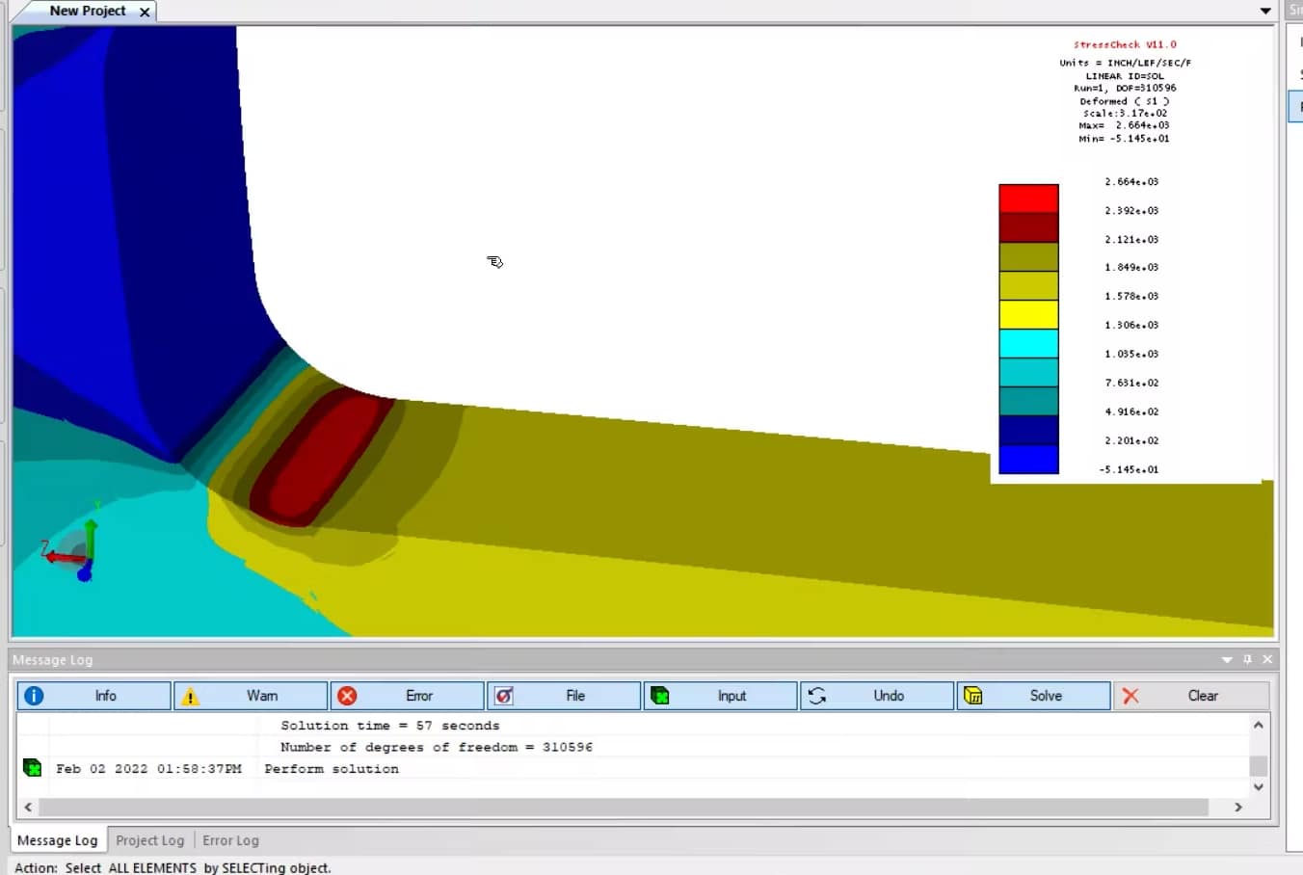Click the Message Log vertical scrollbar down arrow

click(x=1258, y=786)
